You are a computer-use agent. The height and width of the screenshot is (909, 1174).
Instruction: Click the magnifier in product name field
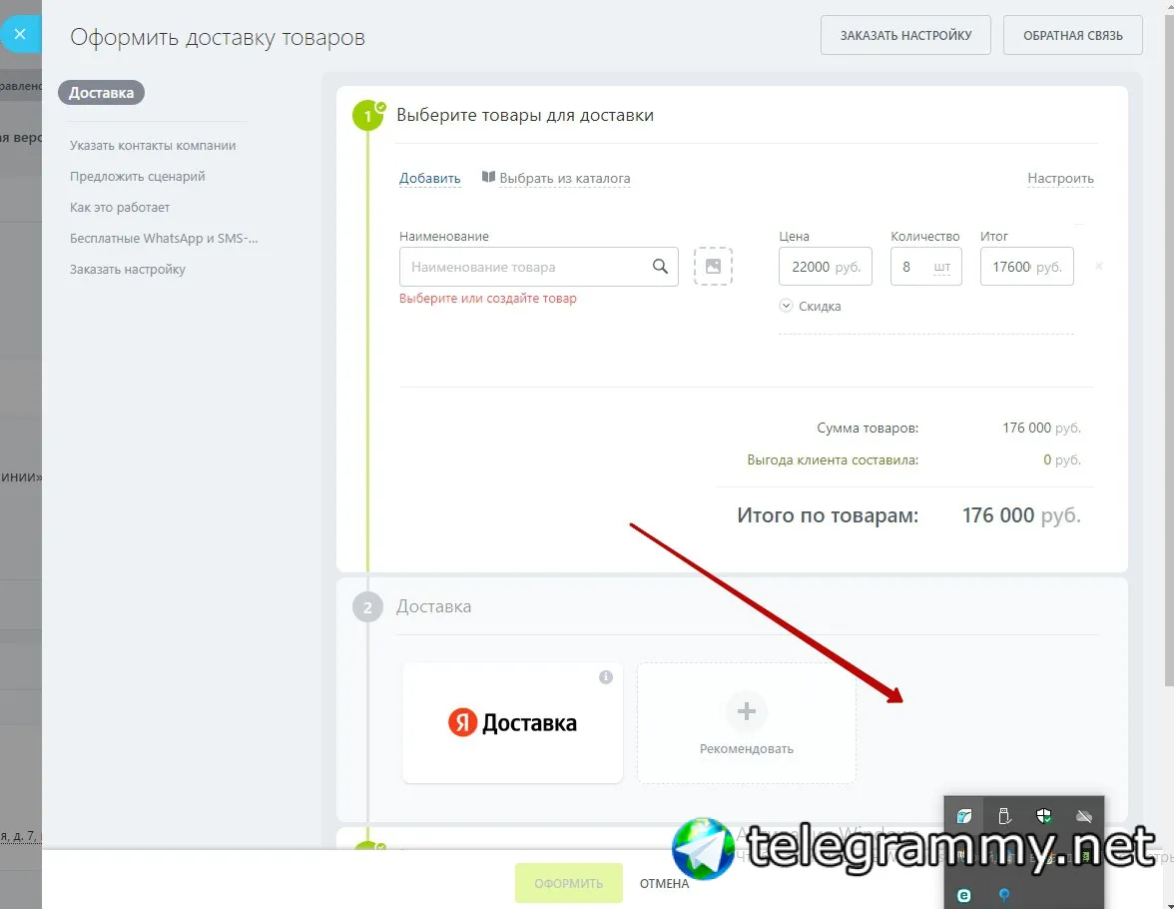[x=660, y=266]
